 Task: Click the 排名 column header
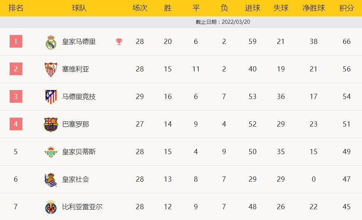[x=16, y=8]
